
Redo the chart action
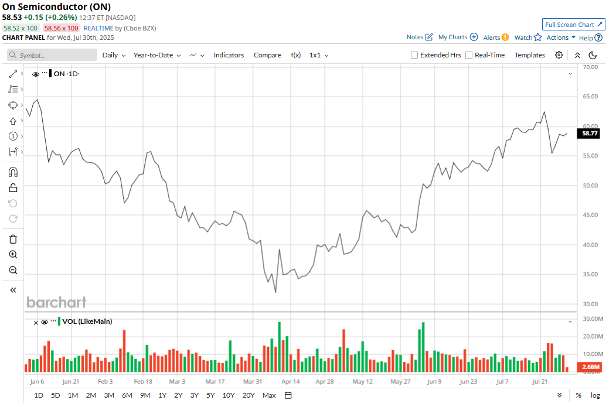coord(13,218)
